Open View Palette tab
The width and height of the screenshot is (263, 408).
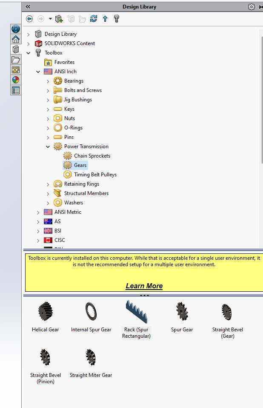coord(16,70)
